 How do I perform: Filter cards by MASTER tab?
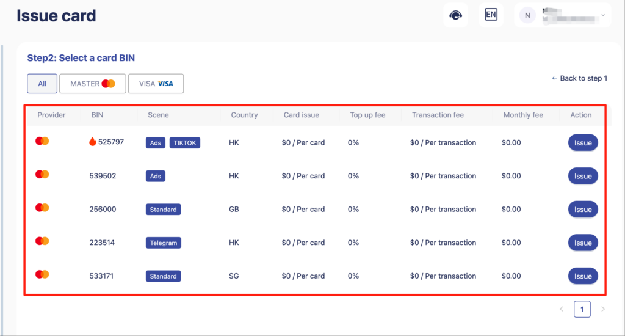click(x=92, y=84)
